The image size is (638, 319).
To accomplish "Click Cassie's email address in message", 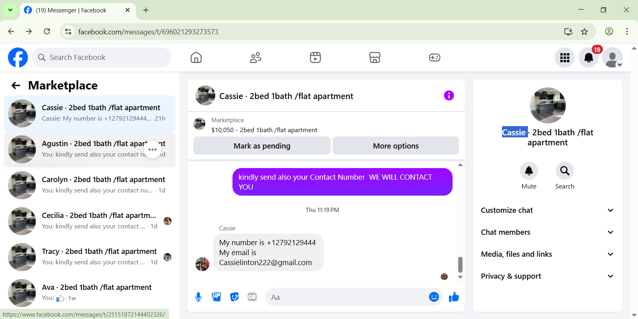I will [x=266, y=263].
